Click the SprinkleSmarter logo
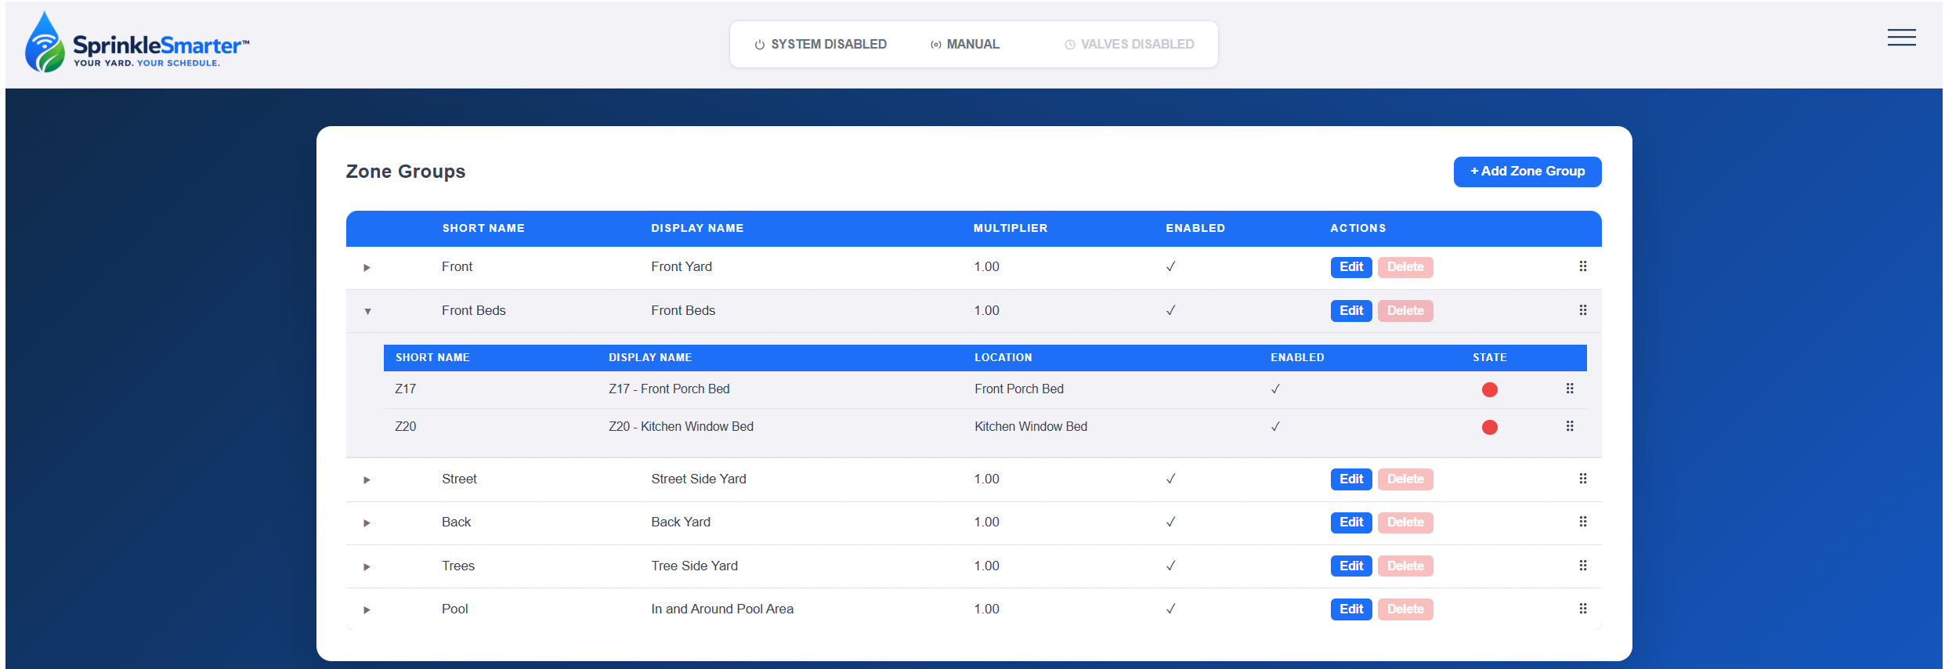 tap(137, 43)
